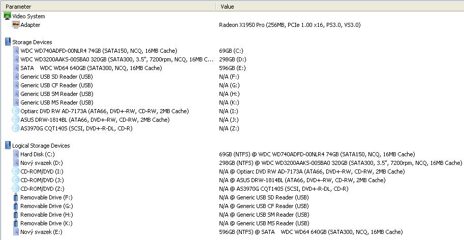Click the CD-ROM/DVD (Z:) disc icon

coord(16,189)
